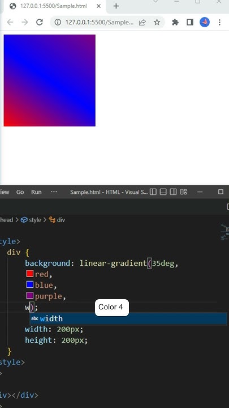Open the Run menu in VS Code
This screenshot has height=408, width=229.
coord(36,192)
